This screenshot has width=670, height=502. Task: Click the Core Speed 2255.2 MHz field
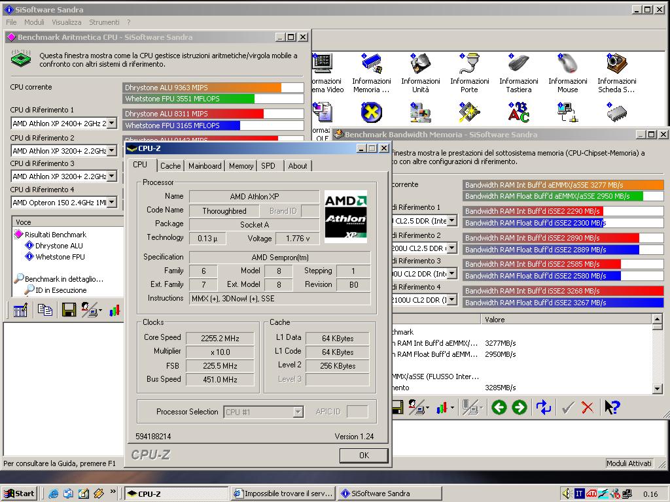click(220, 338)
